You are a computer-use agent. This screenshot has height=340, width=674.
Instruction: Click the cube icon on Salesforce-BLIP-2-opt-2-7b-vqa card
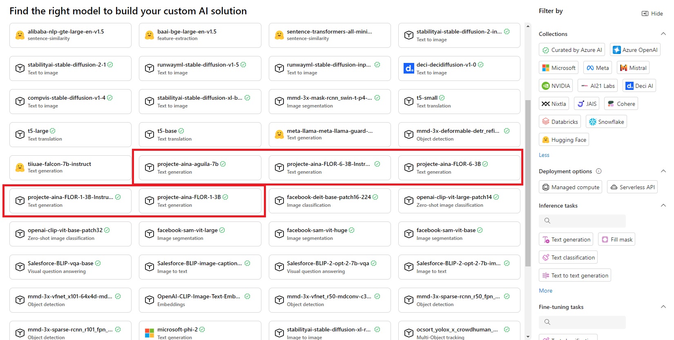(279, 267)
